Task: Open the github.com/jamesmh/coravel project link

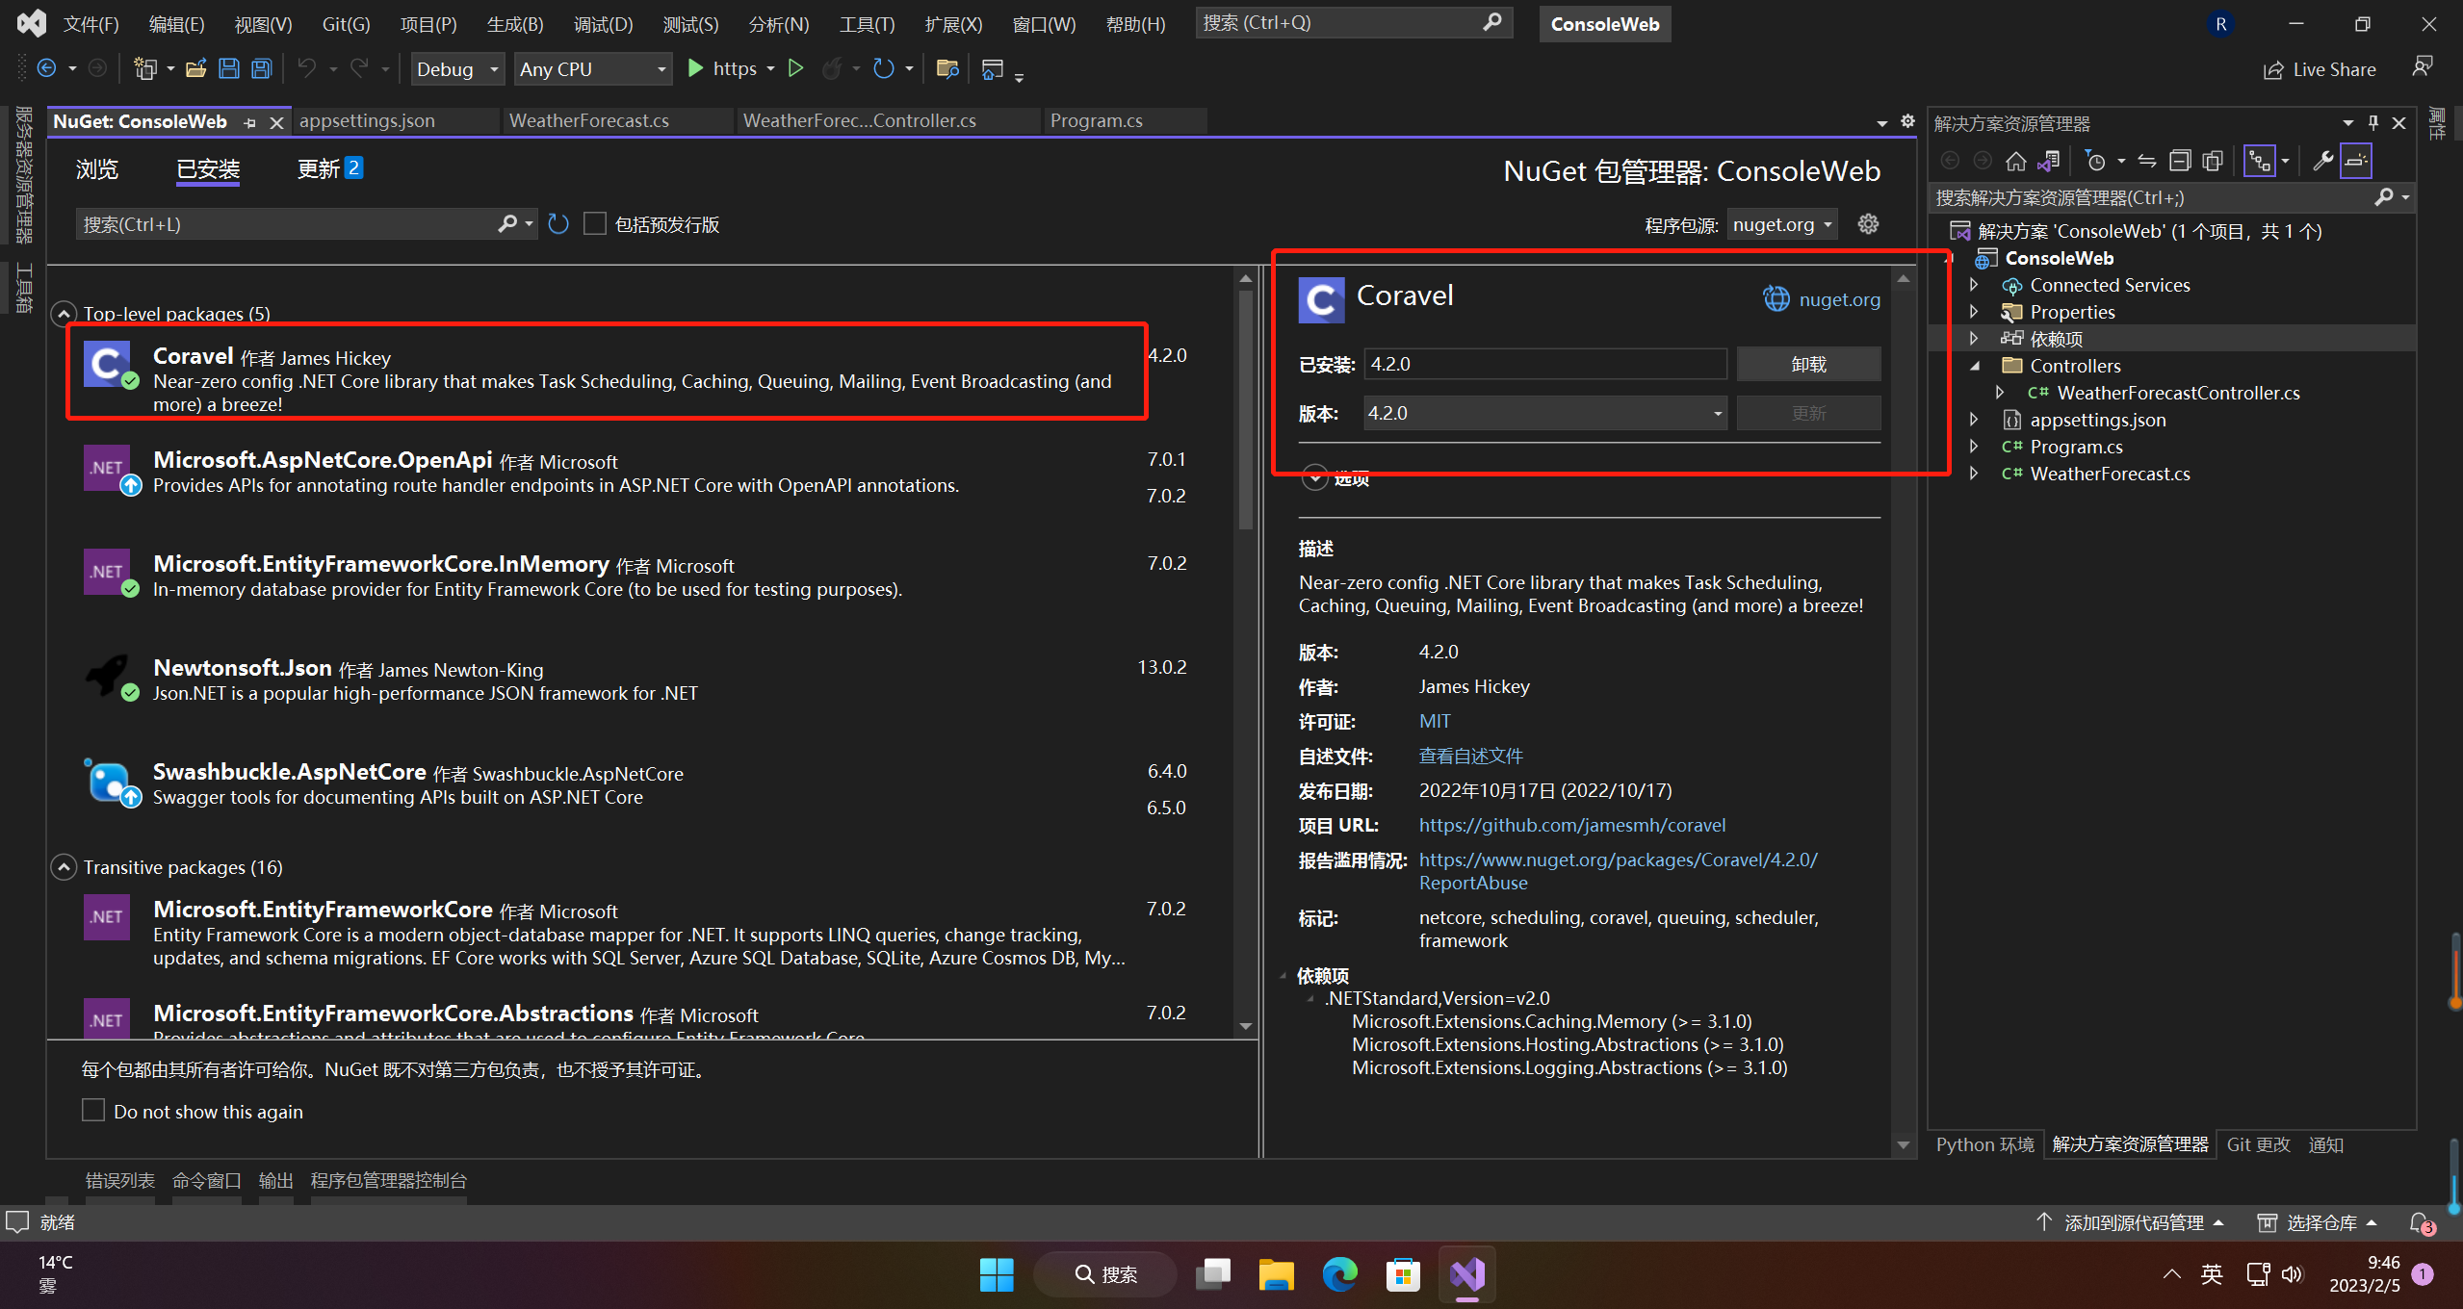Action: click(1571, 825)
